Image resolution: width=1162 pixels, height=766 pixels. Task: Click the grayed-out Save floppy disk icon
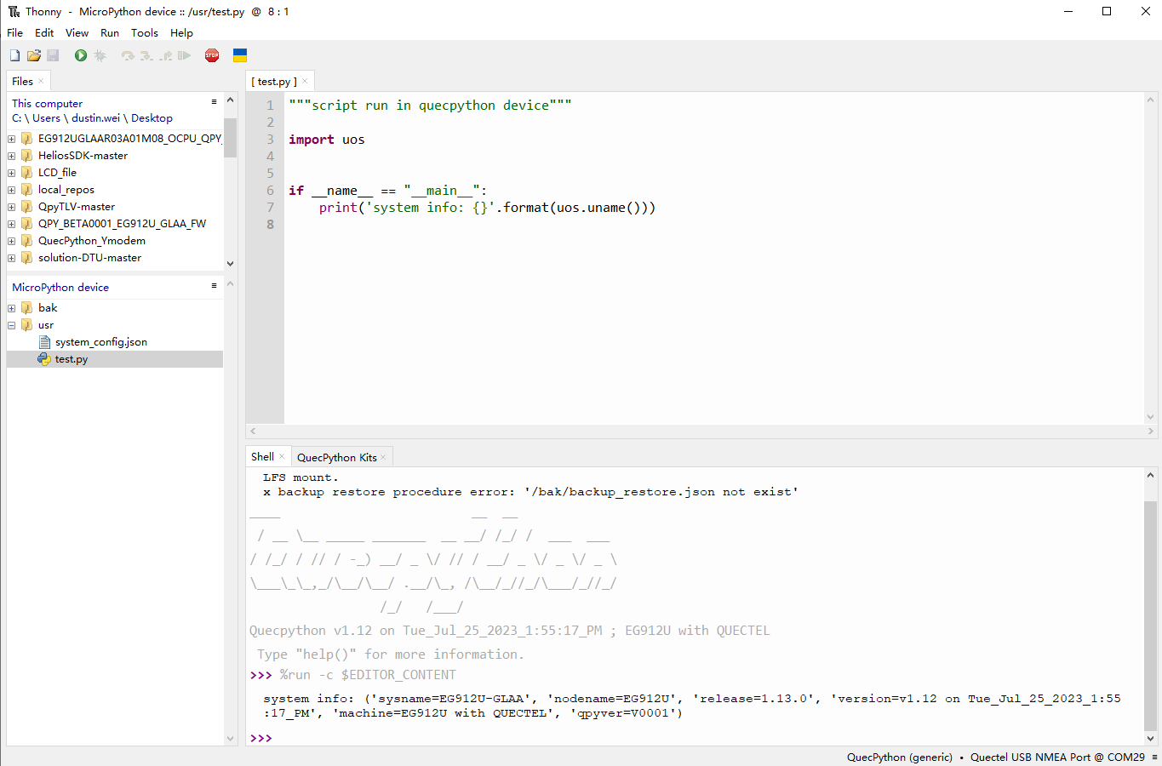[53, 55]
